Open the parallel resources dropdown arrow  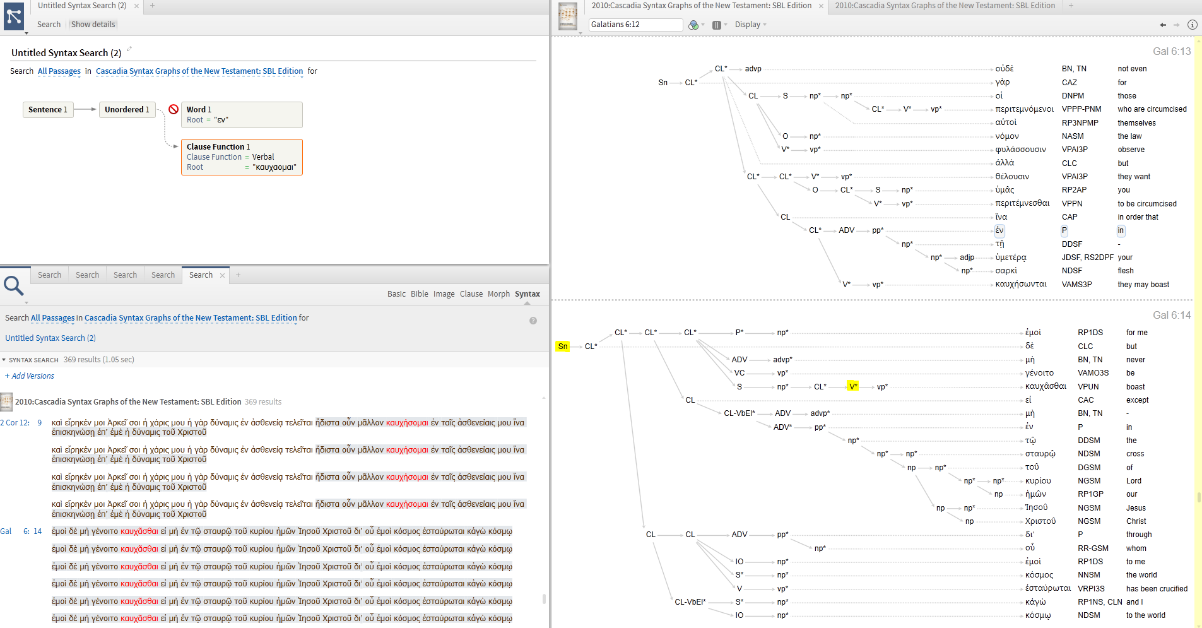(x=726, y=25)
